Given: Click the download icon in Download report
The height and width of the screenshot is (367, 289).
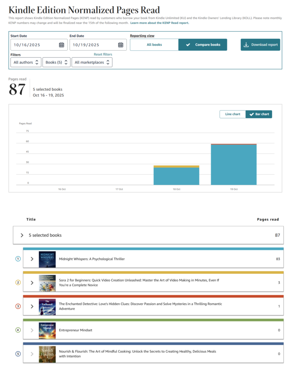Looking at the screenshot, I should (x=246, y=45).
